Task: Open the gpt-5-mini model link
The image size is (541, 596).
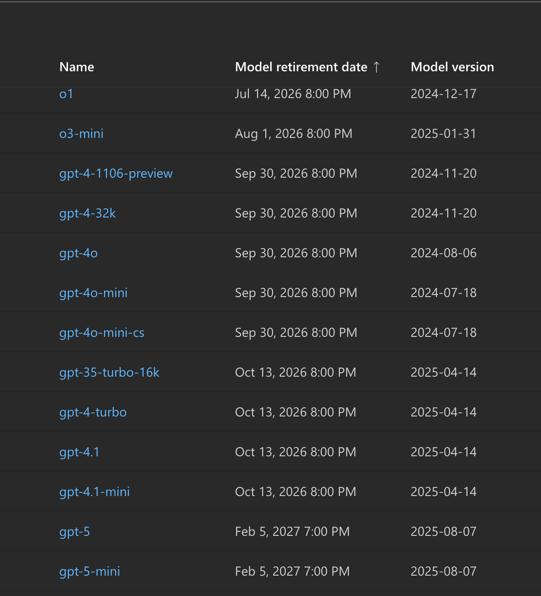Action: (89, 571)
